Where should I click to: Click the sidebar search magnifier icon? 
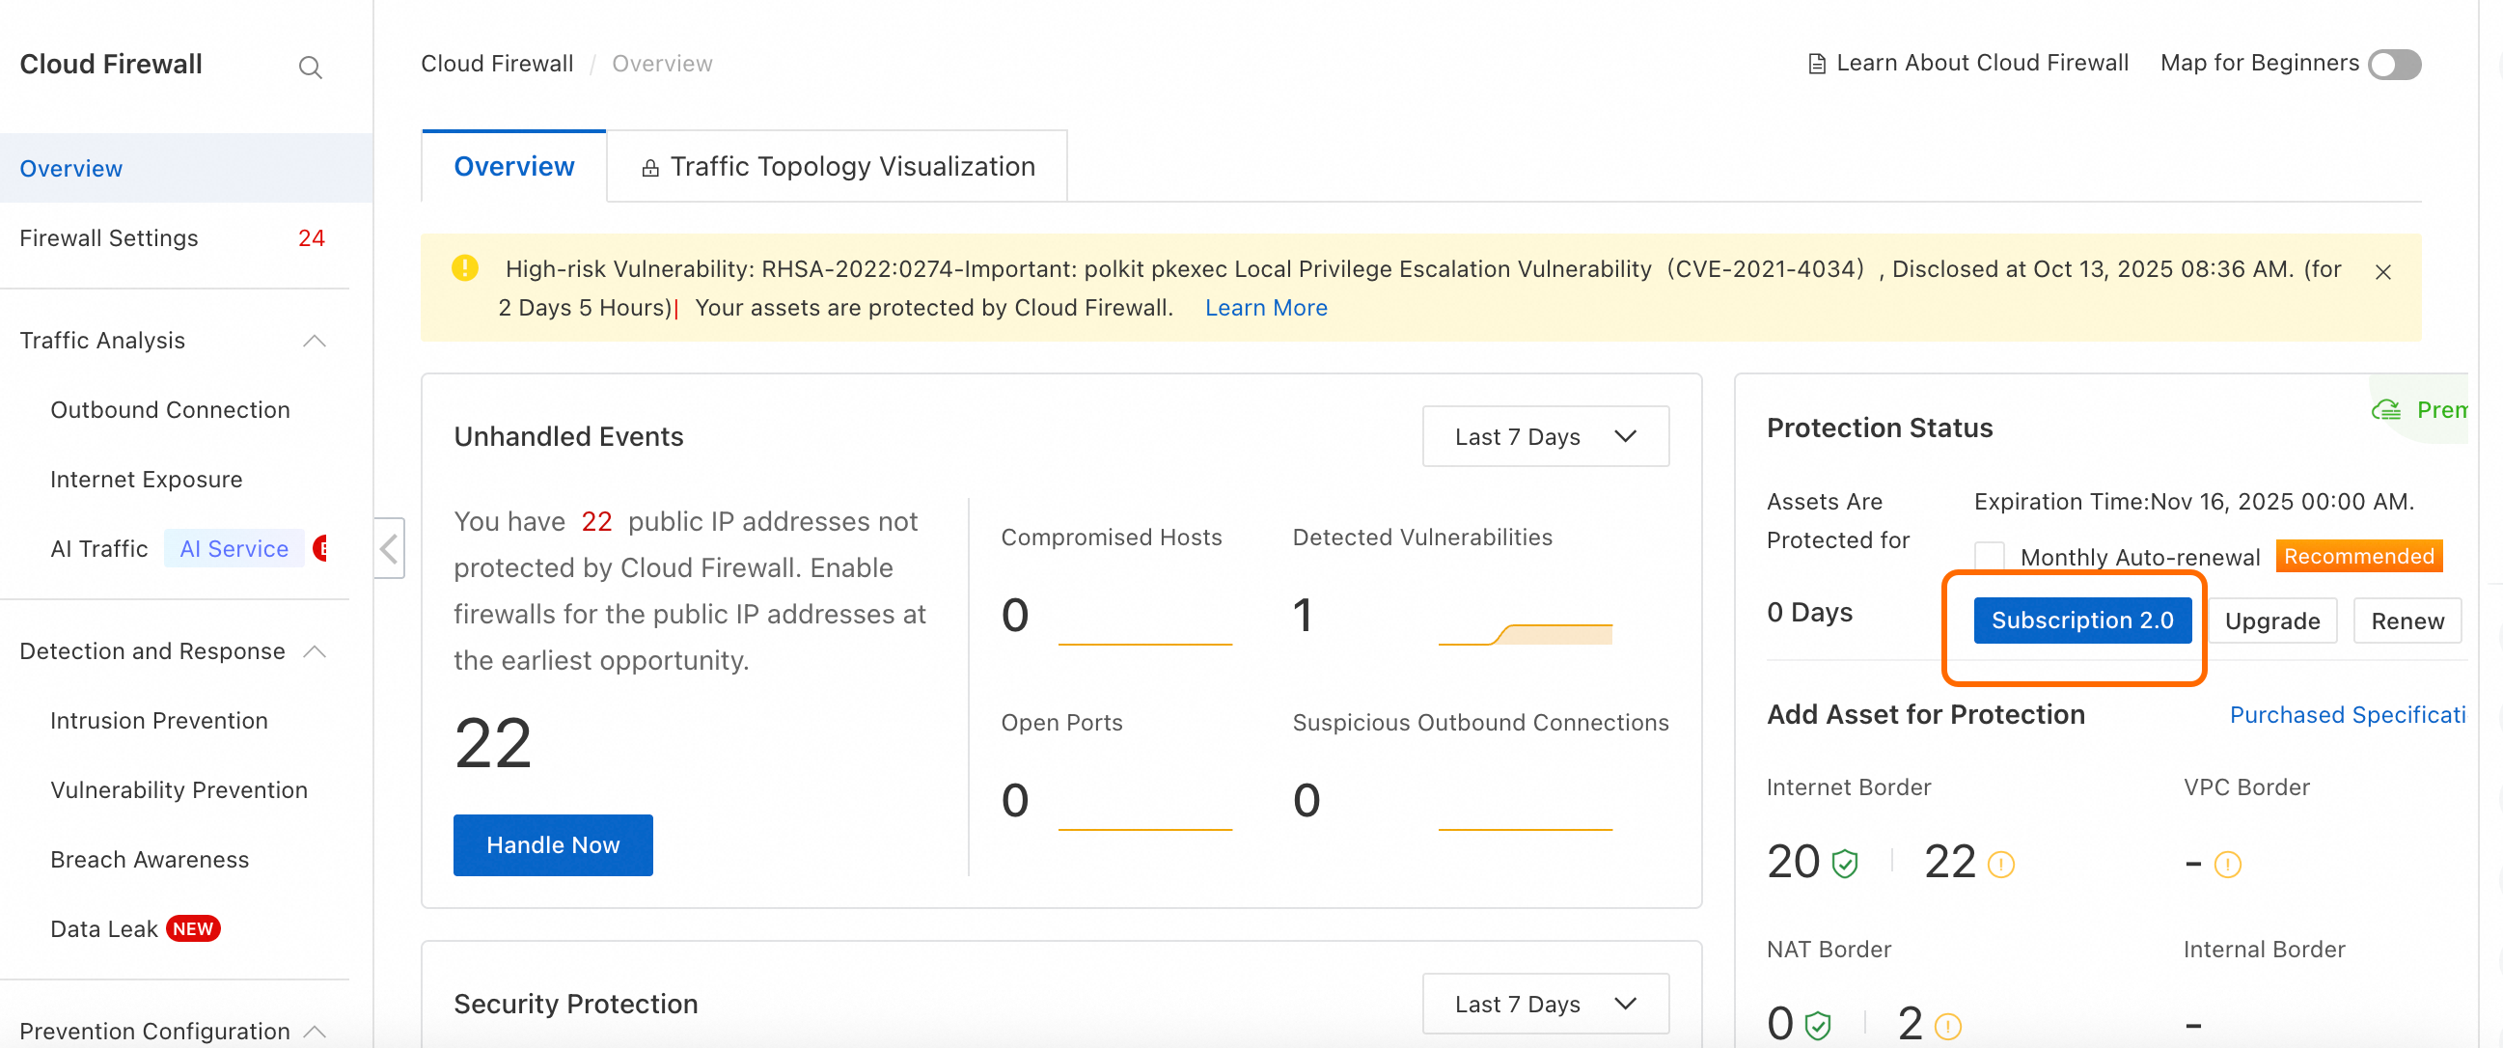click(310, 68)
